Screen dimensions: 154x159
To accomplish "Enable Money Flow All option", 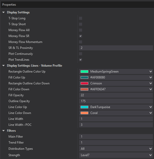I will pos(81,30).
